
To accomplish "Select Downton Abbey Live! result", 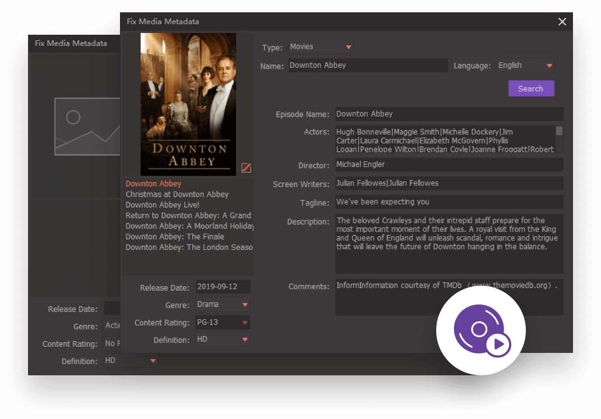I will pyautogui.click(x=163, y=205).
